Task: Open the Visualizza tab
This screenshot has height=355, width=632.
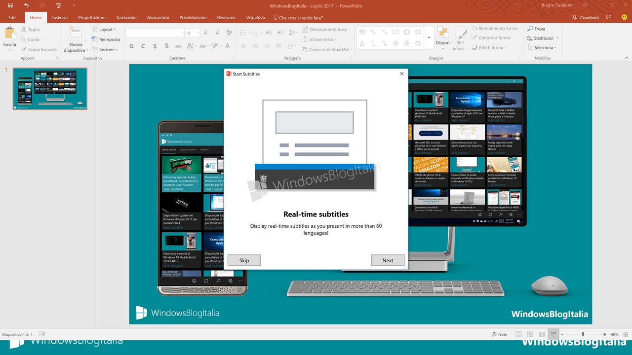Action: pyautogui.click(x=256, y=17)
